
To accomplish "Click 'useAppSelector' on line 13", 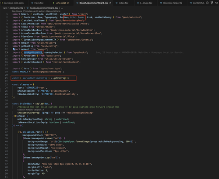I will pyautogui.click(x=53, y=52).
